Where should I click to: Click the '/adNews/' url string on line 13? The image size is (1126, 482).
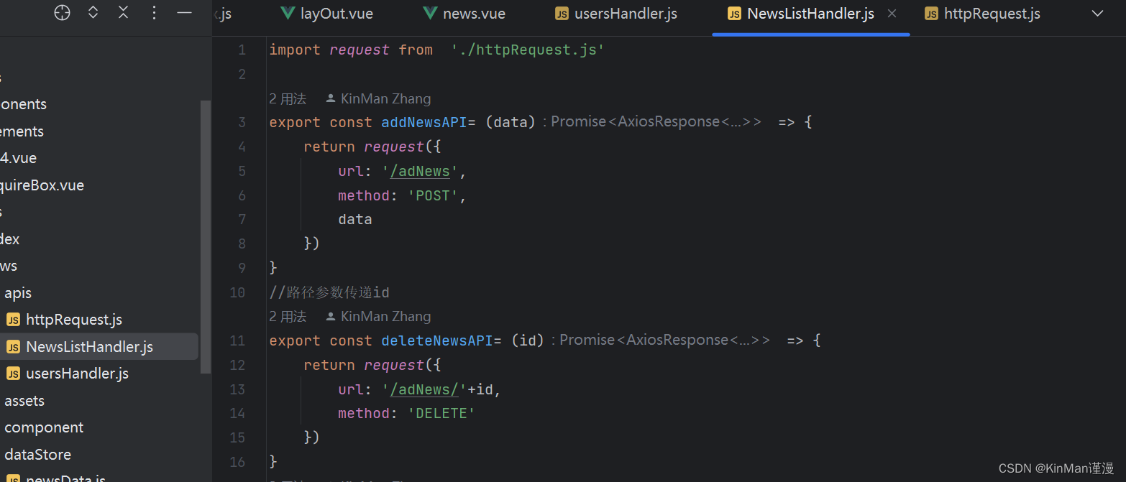tap(424, 389)
